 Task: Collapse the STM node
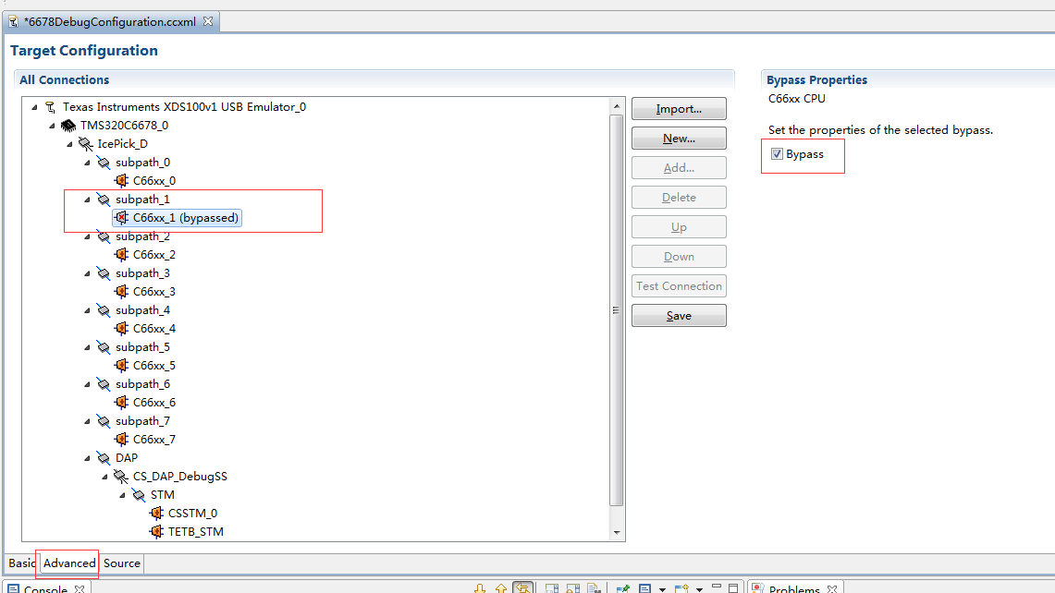pos(122,495)
